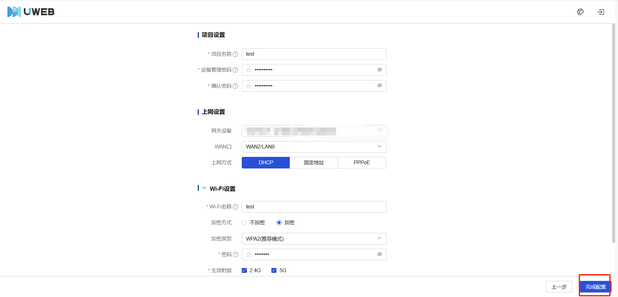This screenshot has width=618, height=297.
Task: Click help icon beside 设备管理密码
Action: [x=235, y=70]
